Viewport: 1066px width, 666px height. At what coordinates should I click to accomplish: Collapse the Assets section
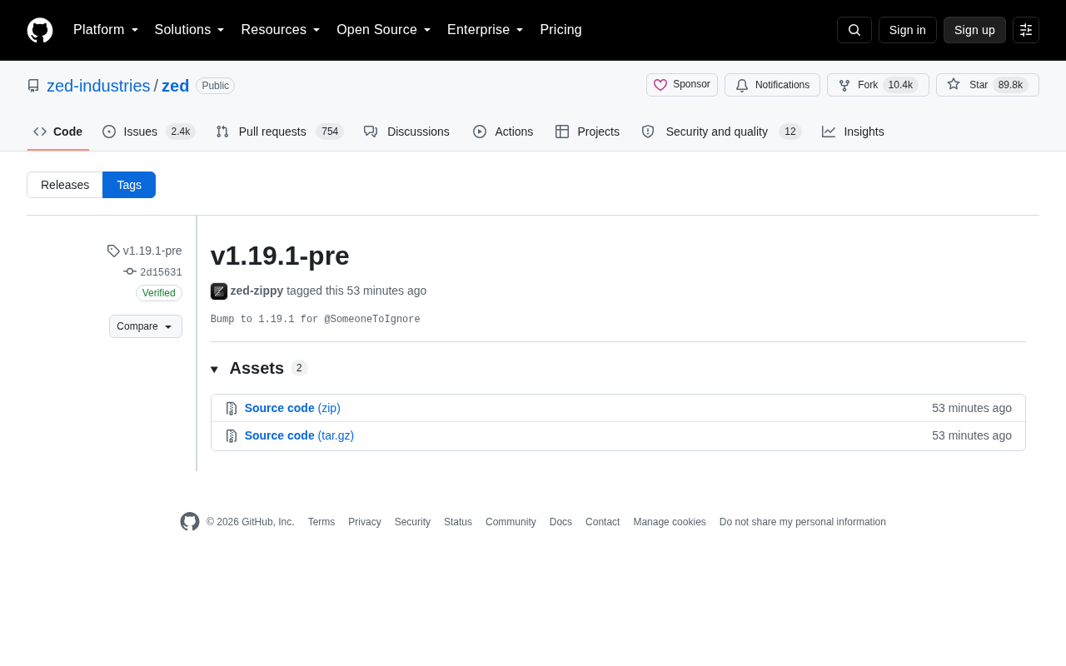(x=259, y=368)
